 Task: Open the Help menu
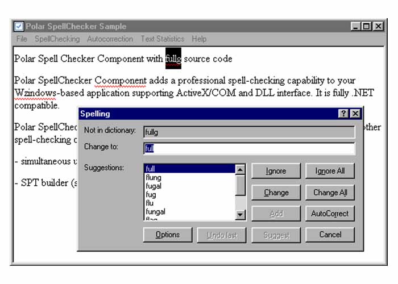tap(199, 39)
